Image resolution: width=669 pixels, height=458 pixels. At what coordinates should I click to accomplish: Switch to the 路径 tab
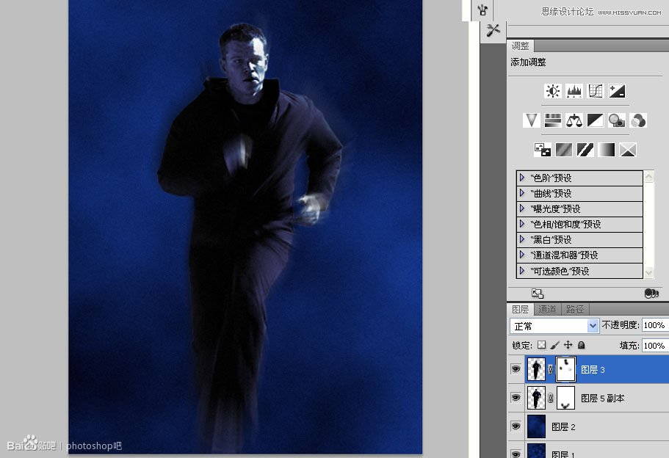574,308
